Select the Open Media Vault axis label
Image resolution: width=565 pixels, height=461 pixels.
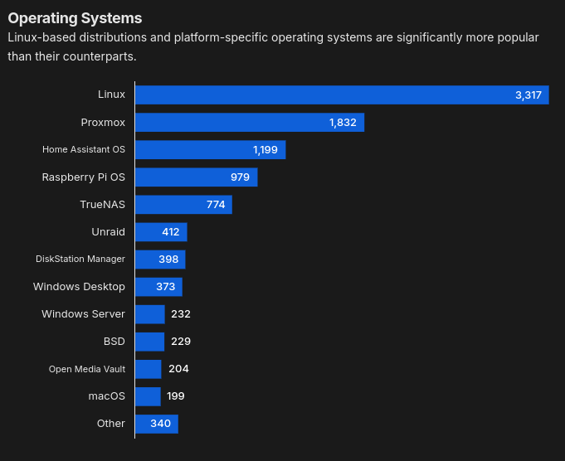click(x=86, y=369)
